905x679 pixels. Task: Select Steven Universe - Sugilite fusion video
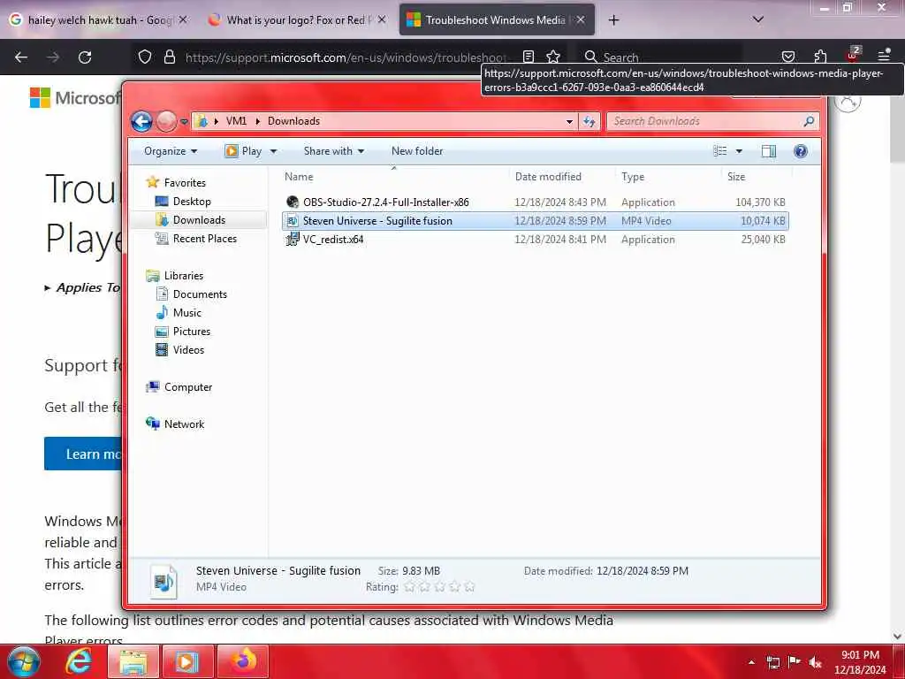tap(535, 220)
